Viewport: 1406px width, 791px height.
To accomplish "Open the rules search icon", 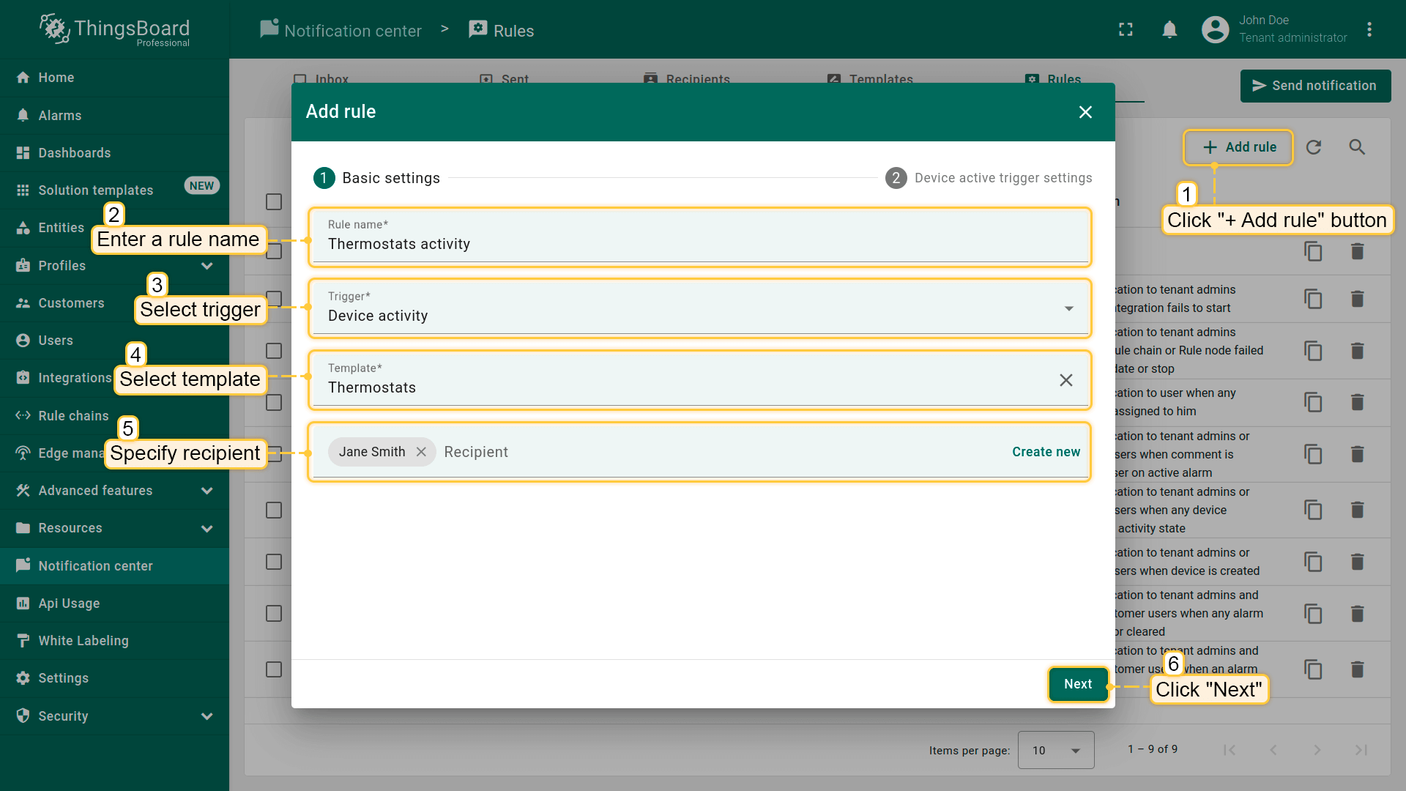I will pos(1357,147).
